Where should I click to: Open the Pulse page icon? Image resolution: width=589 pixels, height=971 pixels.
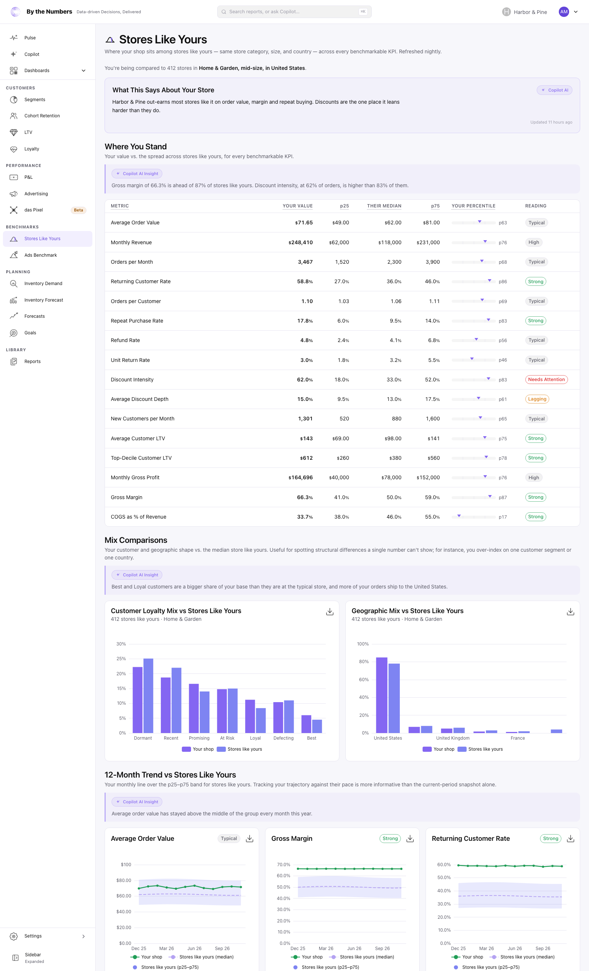(14, 38)
